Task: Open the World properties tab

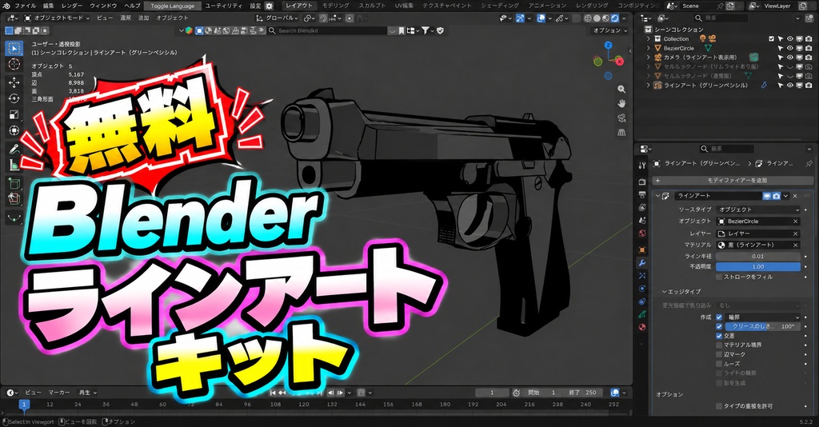Action: 642,233
